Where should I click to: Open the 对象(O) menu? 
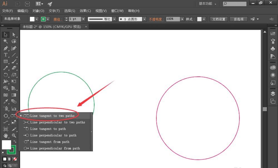point(38,11)
